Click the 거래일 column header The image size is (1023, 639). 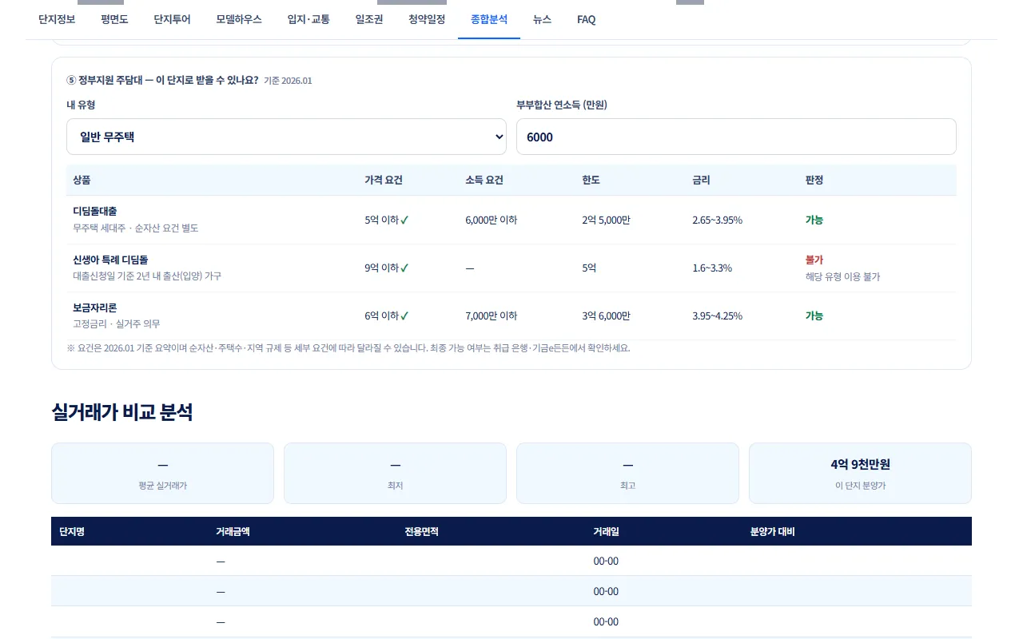tap(606, 531)
